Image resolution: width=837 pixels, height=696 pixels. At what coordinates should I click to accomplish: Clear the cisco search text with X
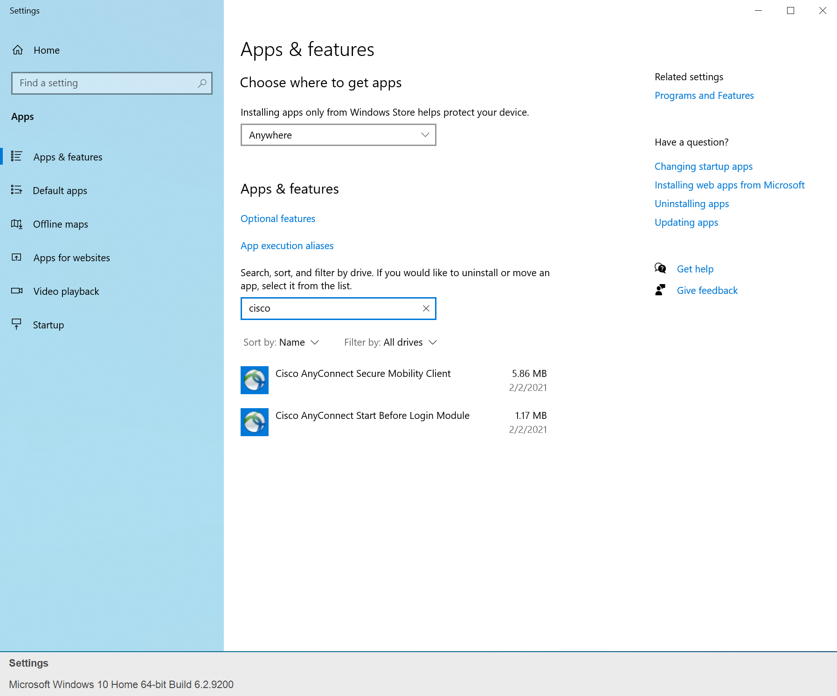pyautogui.click(x=426, y=308)
